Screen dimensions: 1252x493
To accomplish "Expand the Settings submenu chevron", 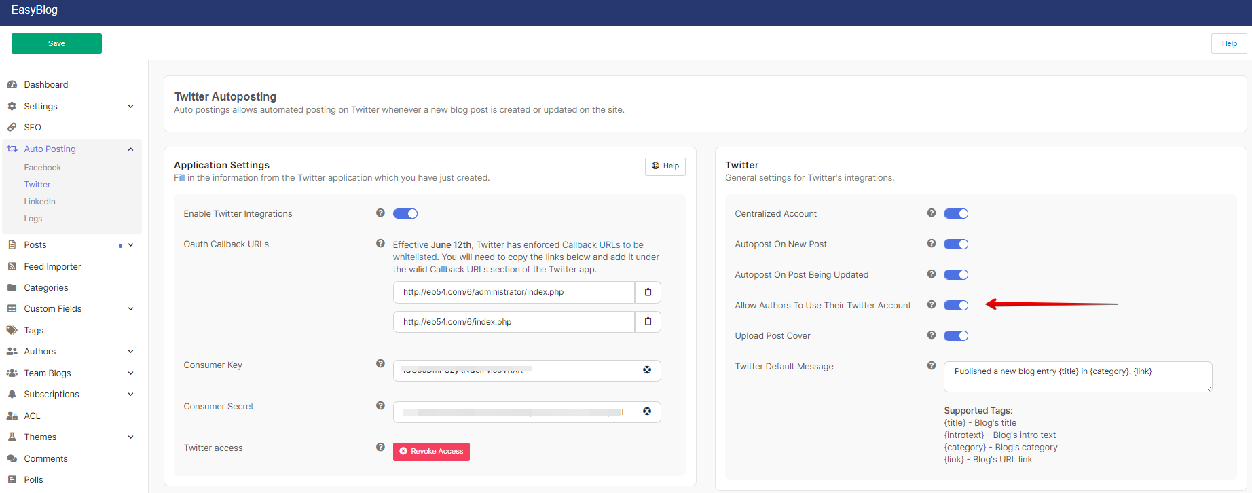I will click(x=131, y=107).
